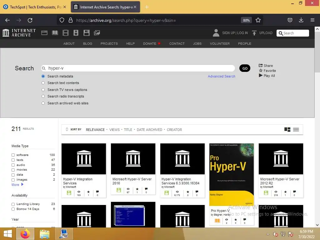Image resolution: width=320 pixels, height=240 pixels.
Task: Toggle sort direction arrows beside Sort By
Action: (x=67, y=129)
